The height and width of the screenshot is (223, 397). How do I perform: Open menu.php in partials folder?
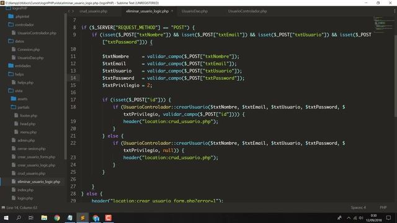pyautogui.click(x=28, y=132)
